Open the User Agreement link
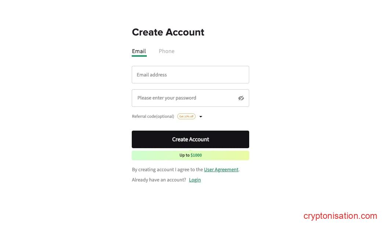 pos(221,169)
